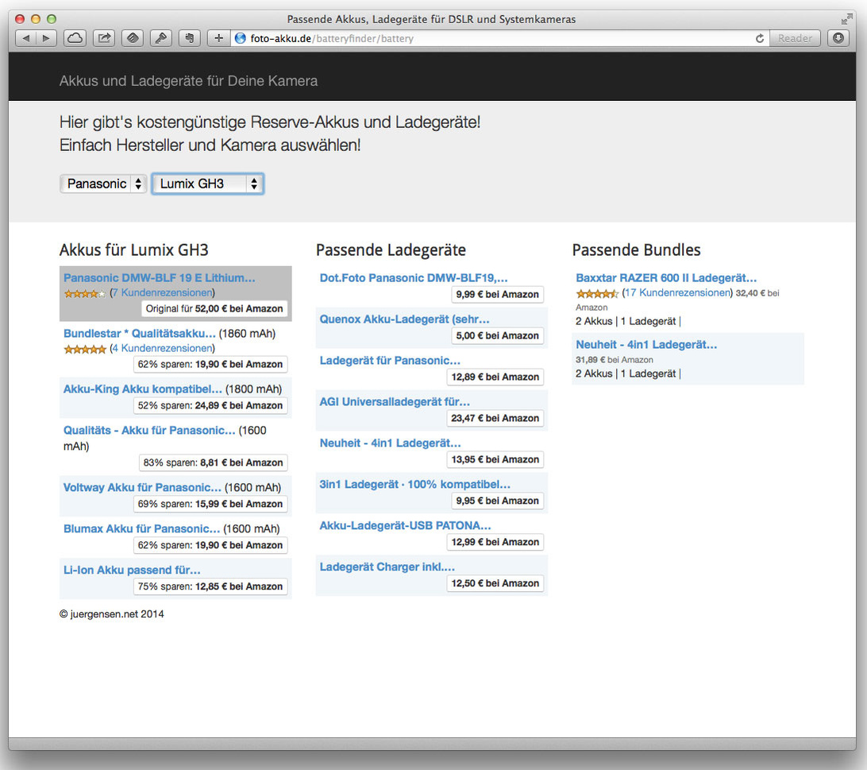This screenshot has width=867, height=770.
Task: Enter full screen with the arrows icon
Action: pyautogui.click(x=846, y=18)
